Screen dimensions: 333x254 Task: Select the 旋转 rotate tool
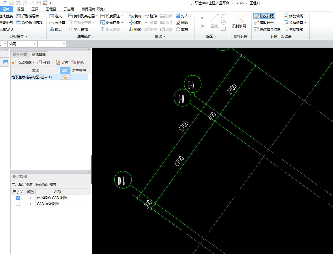(182, 29)
